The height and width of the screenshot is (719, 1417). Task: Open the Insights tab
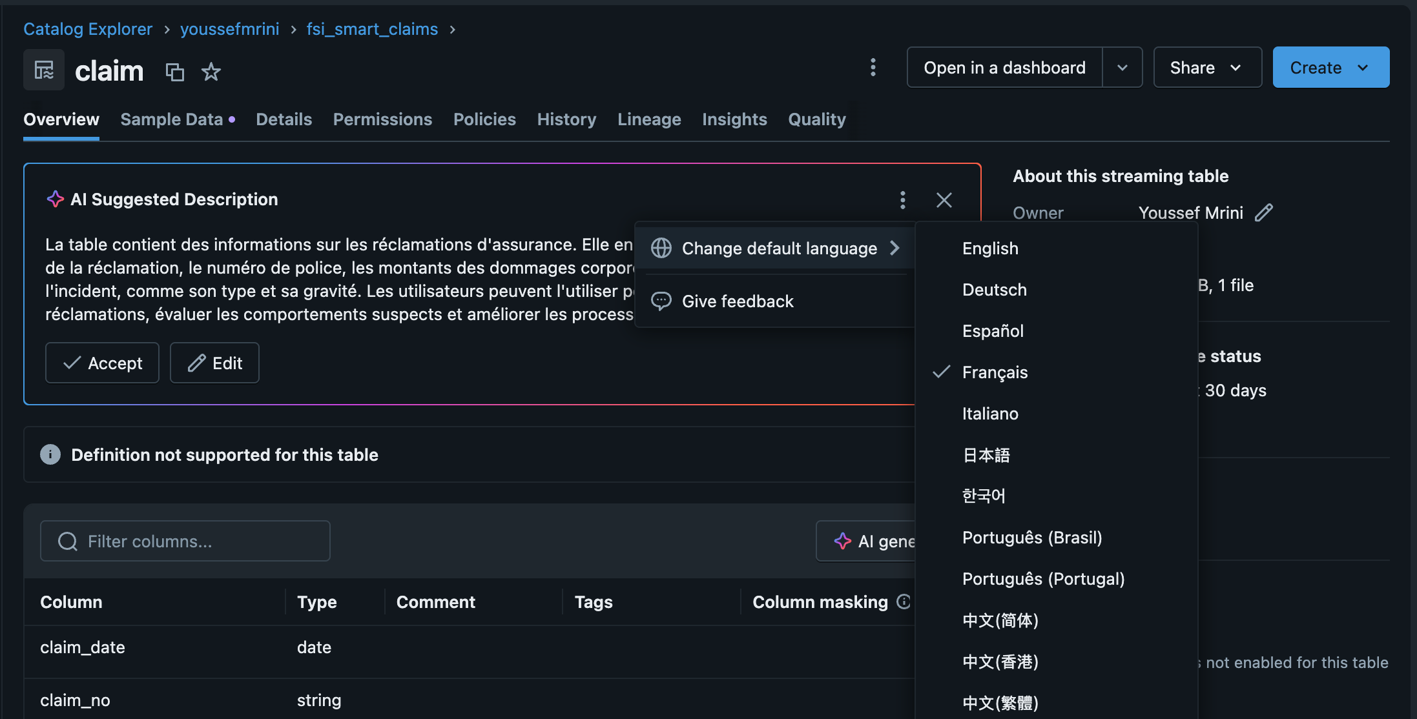734,119
